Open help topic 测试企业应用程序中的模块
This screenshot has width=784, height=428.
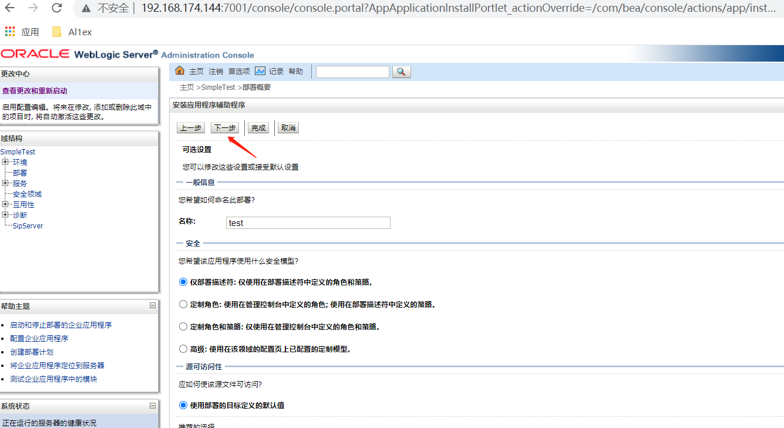[x=53, y=379]
